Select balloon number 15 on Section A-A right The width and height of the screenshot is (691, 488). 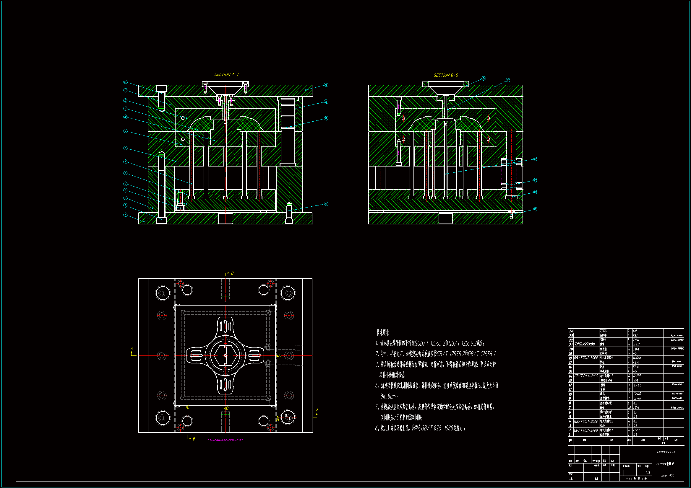click(326, 85)
